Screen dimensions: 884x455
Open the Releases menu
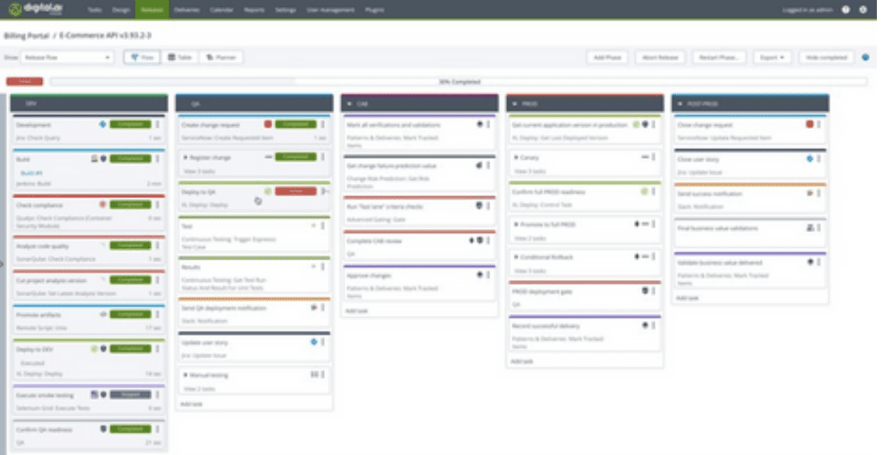point(152,10)
